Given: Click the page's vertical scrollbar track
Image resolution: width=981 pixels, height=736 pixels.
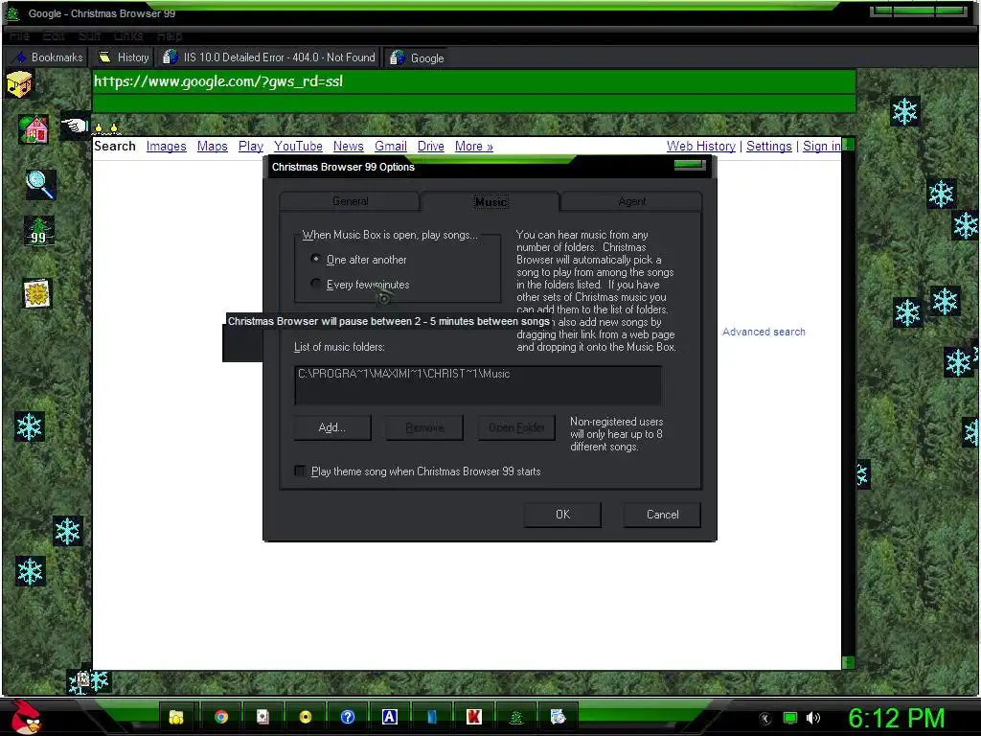Looking at the screenshot, I should (x=849, y=403).
